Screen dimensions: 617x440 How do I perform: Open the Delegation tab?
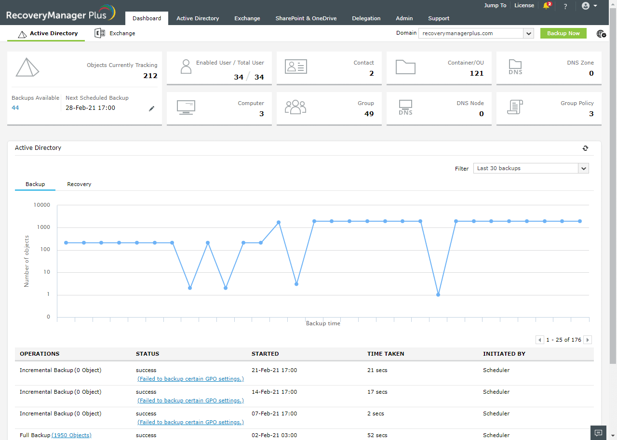tap(366, 18)
